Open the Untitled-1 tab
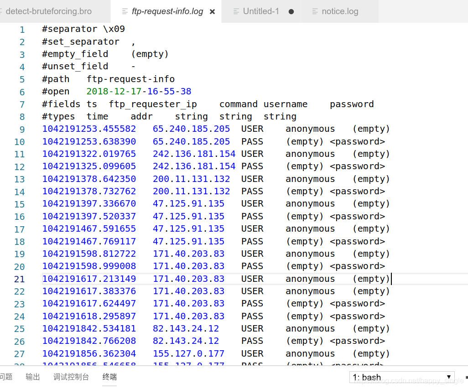The height and width of the screenshot is (389, 468). click(x=261, y=11)
